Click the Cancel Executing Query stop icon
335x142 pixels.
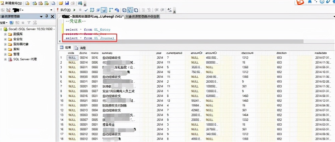click(80, 10)
